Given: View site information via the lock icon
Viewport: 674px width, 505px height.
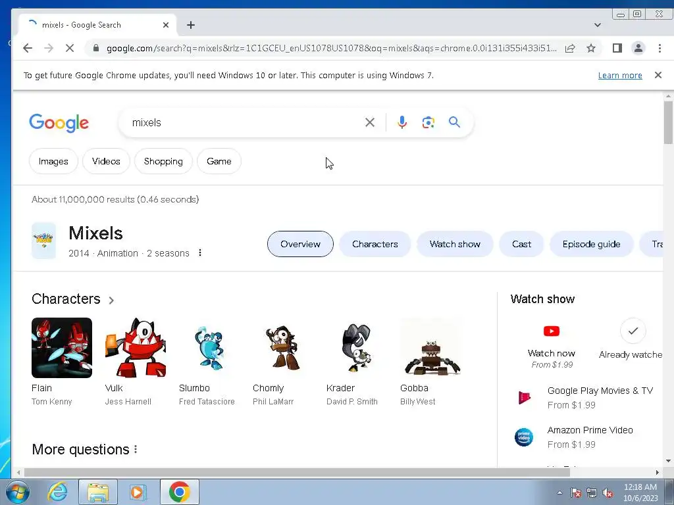Looking at the screenshot, I should click(96, 48).
